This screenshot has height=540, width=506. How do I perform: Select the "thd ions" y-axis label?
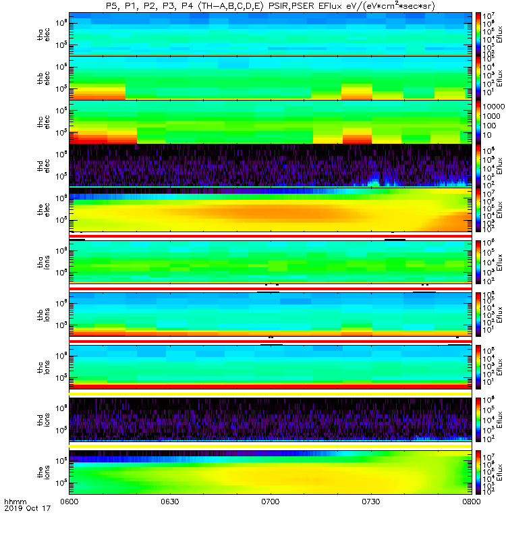click(x=44, y=420)
